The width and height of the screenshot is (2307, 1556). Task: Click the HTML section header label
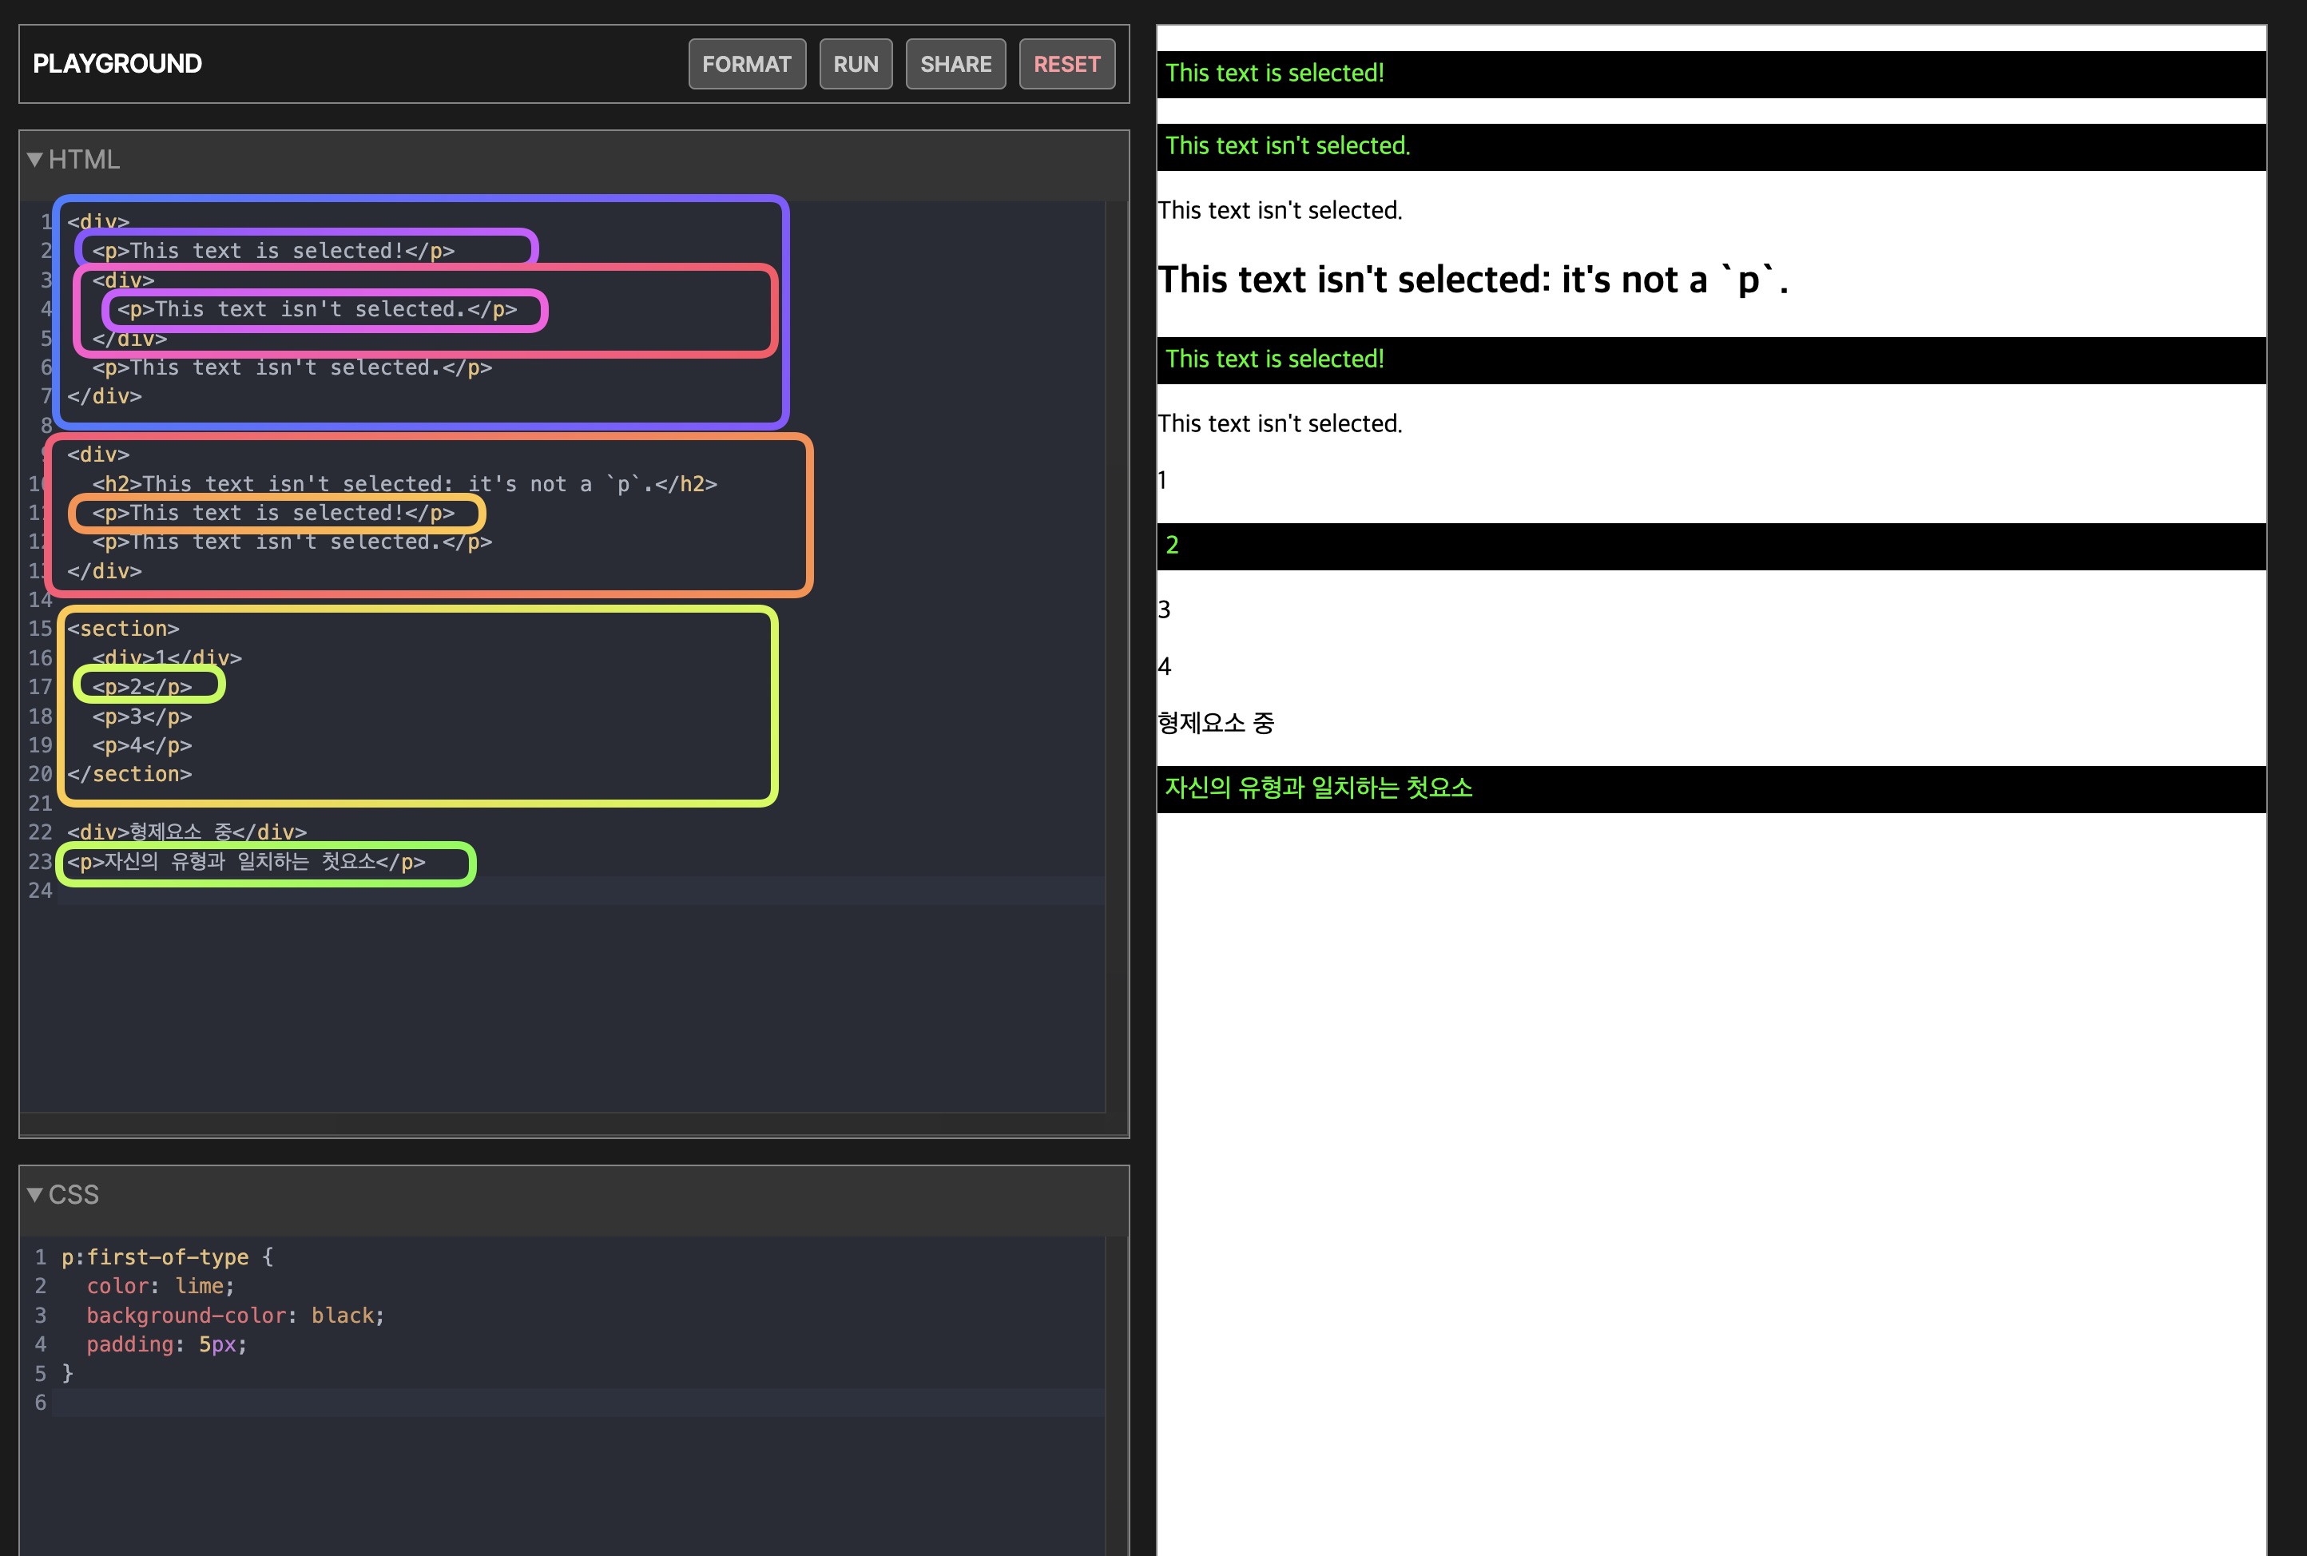point(83,160)
